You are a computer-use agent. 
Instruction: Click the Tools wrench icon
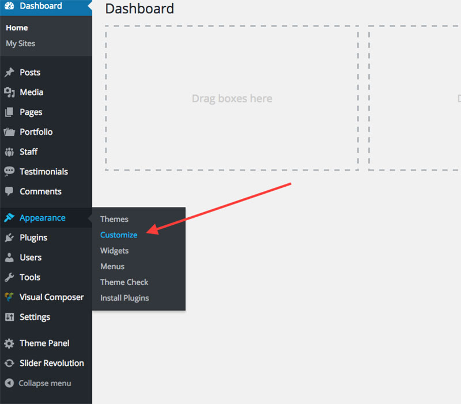click(9, 277)
